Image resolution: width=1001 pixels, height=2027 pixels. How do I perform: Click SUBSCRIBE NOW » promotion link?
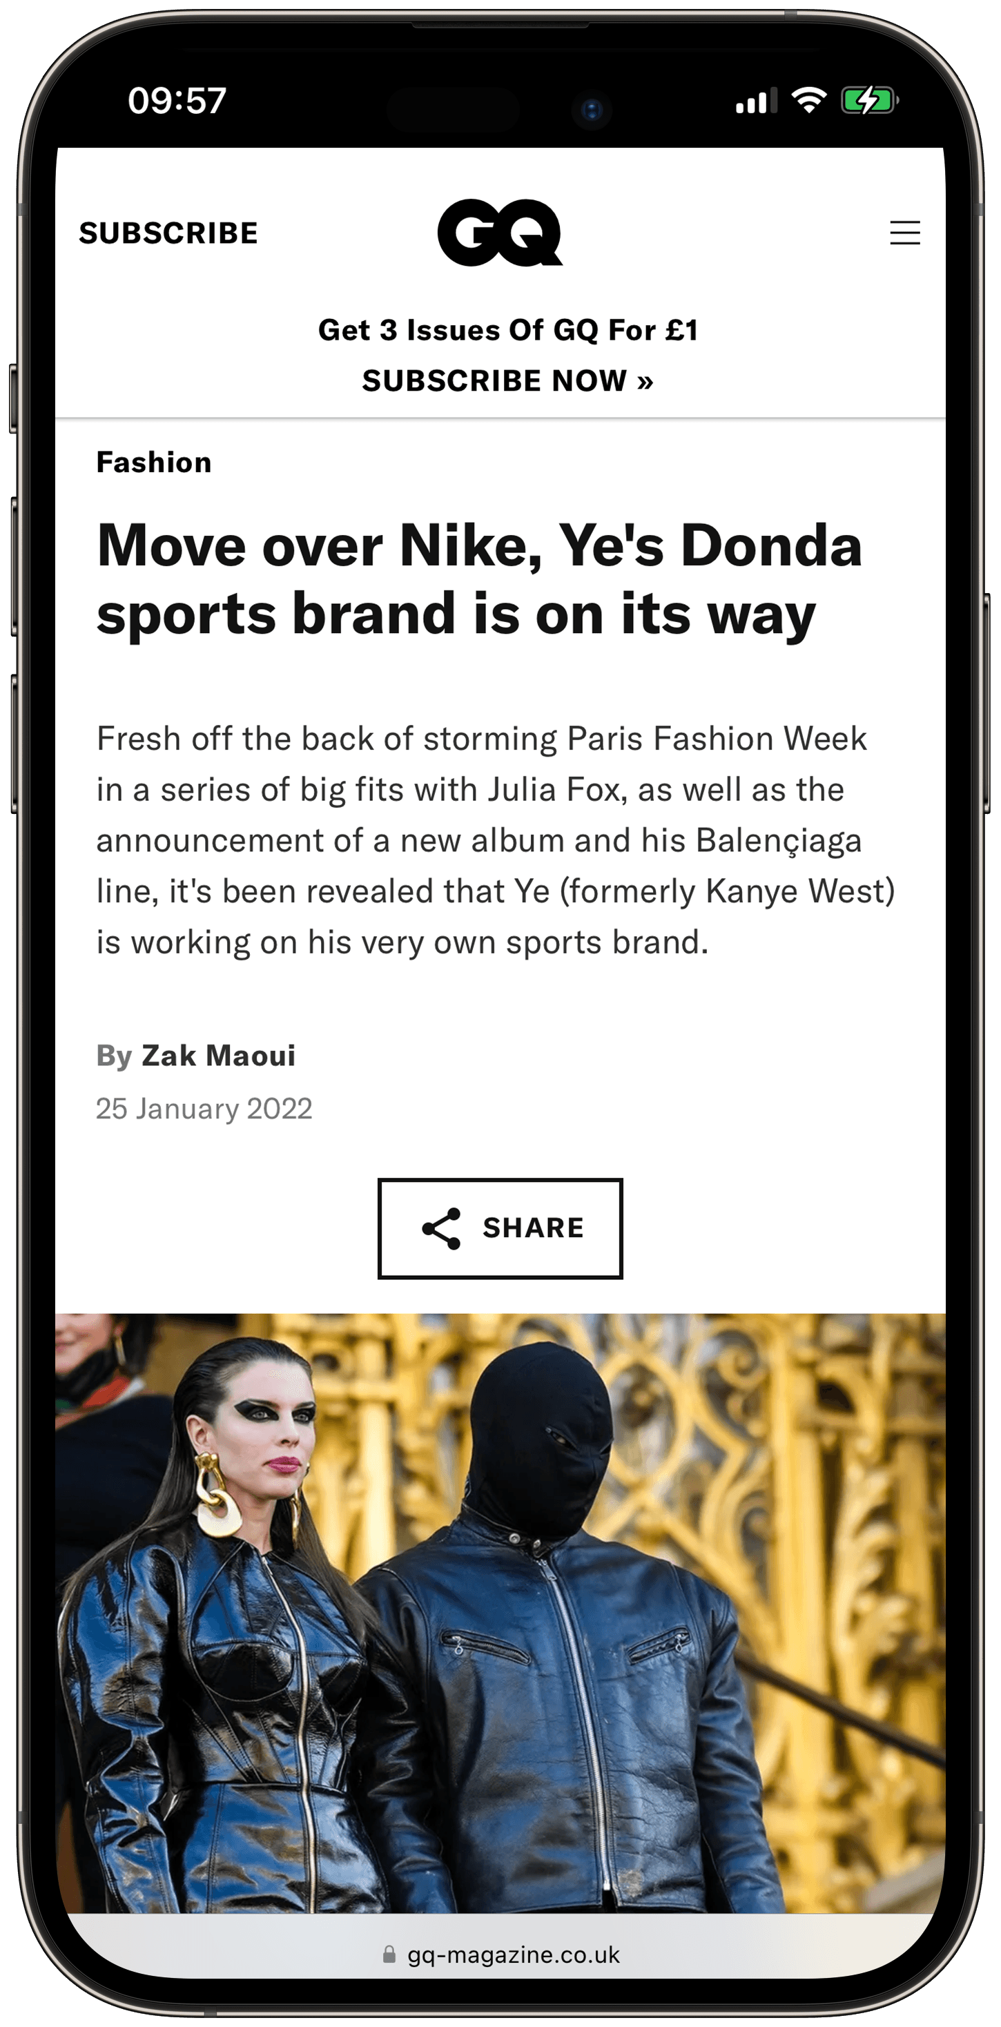pyautogui.click(x=507, y=381)
